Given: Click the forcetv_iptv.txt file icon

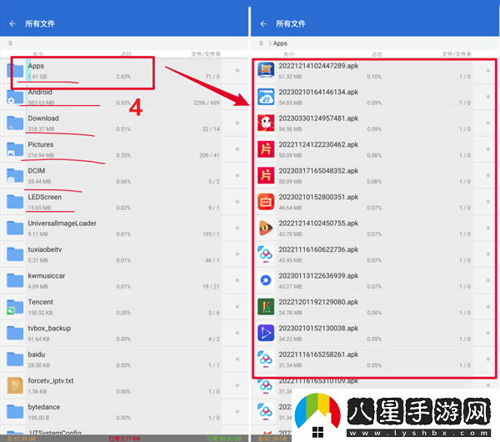Looking at the screenshot, I should point(15,385).
